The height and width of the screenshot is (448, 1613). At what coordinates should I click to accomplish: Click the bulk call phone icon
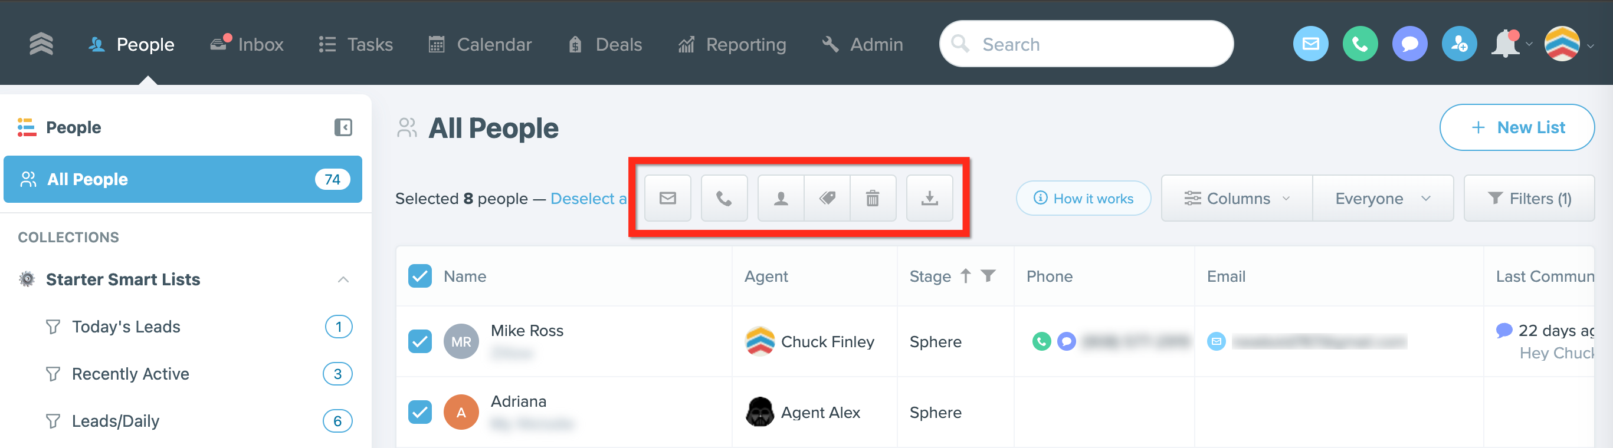click(724, 198)
